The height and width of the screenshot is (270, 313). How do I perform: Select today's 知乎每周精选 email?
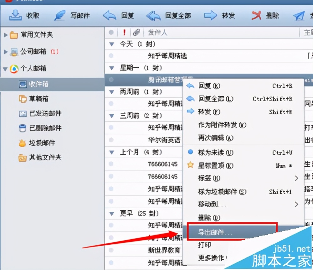[x=209, y=56]
